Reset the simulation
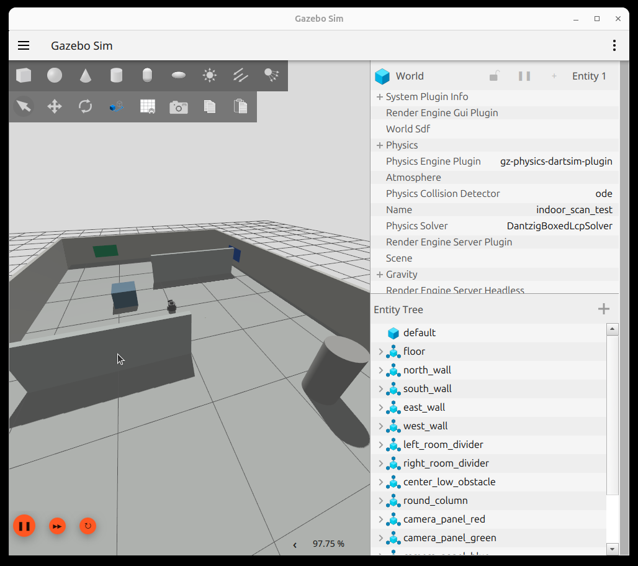 pyautogui.click(x=88, y=526)
